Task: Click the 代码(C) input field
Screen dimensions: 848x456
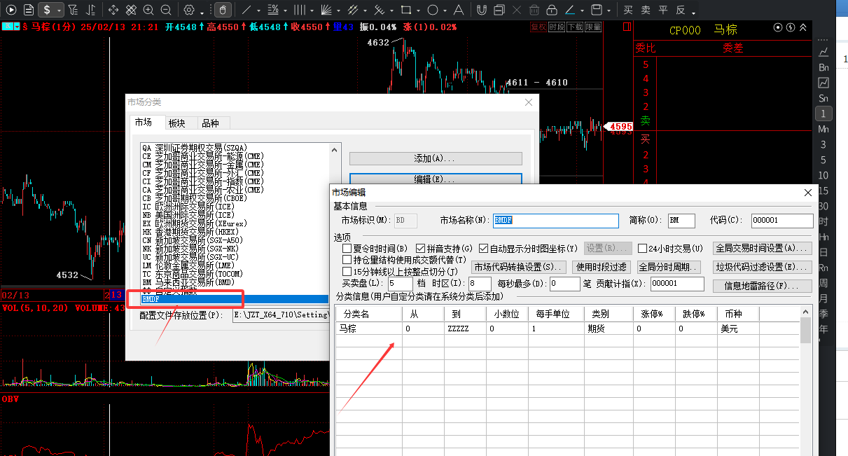Action: coord(781,221)
